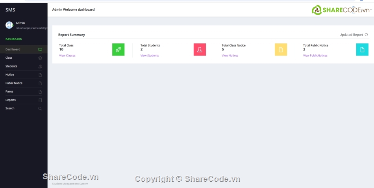Open the View PublicNotices link
Viewport: 374px width, 188px height.
[315, 56]
